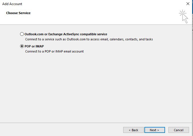This screenshot has width=193, height=136.
Task: Click the blank margin left of the radio options
Action: click(10, 42)
